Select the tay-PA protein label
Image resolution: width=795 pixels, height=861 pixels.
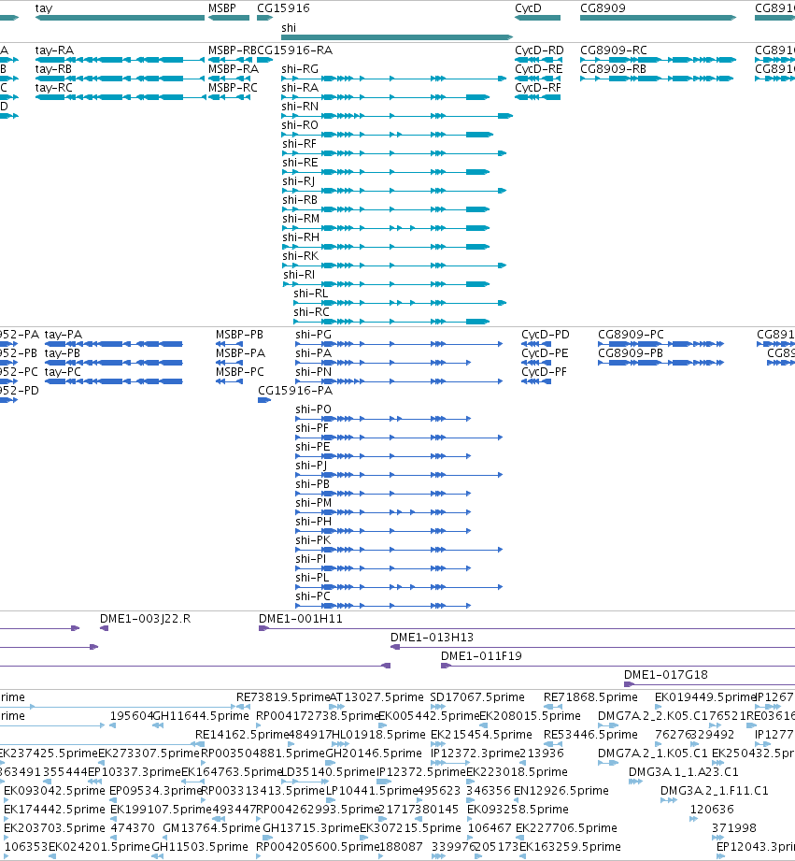pos(64,335)
